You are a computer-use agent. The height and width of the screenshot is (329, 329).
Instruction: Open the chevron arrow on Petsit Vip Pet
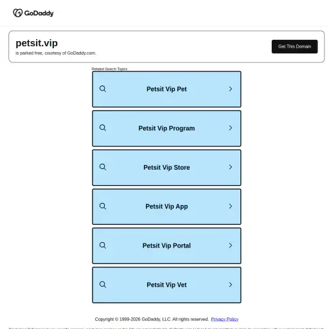(x=231, y=89)
